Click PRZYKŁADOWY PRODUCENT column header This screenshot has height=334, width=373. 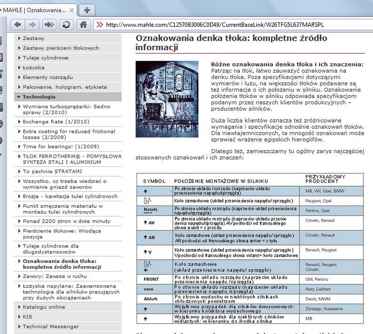point(325,179)
